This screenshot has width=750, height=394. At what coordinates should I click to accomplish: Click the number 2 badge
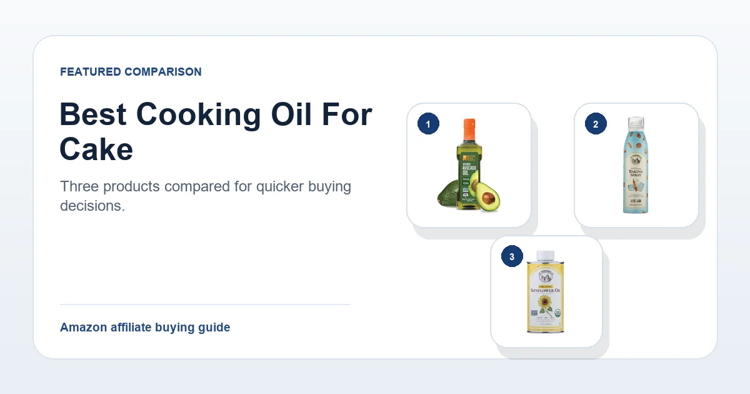pos(596,124)
